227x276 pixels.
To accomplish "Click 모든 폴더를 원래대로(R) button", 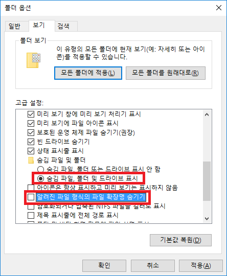I will 166,73.
